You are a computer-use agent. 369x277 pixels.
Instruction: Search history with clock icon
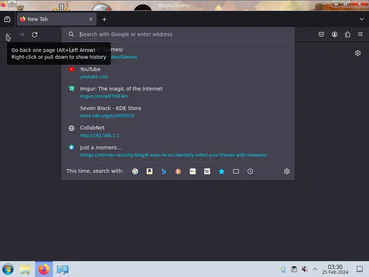pos(250,171)
